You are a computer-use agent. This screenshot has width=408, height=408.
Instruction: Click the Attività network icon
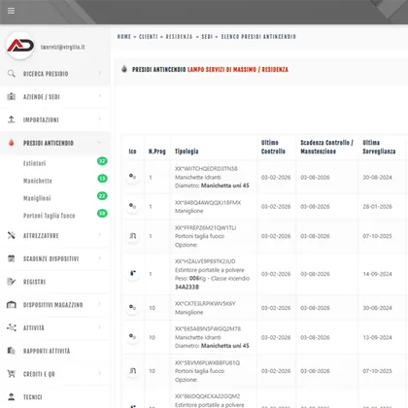coord(12,327)
